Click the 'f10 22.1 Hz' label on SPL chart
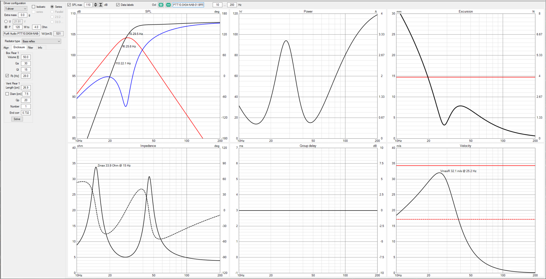Screen dimensions: 546x279 (123, 63)
